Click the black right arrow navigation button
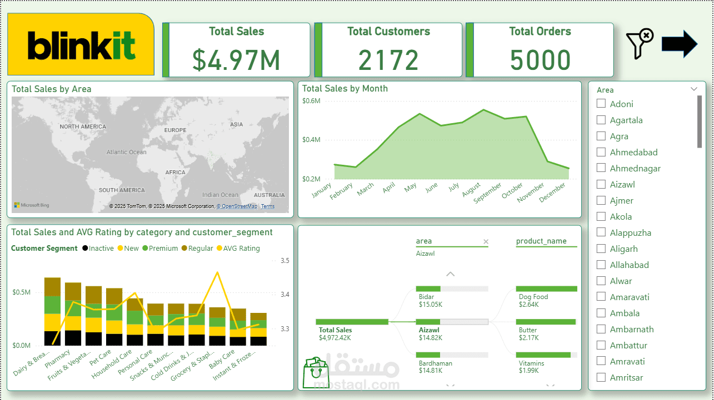 (x=679, y=44)
